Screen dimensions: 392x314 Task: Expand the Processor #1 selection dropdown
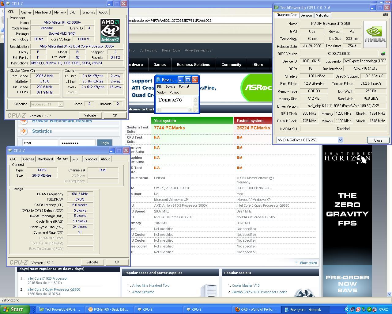[x=61, y=104]
